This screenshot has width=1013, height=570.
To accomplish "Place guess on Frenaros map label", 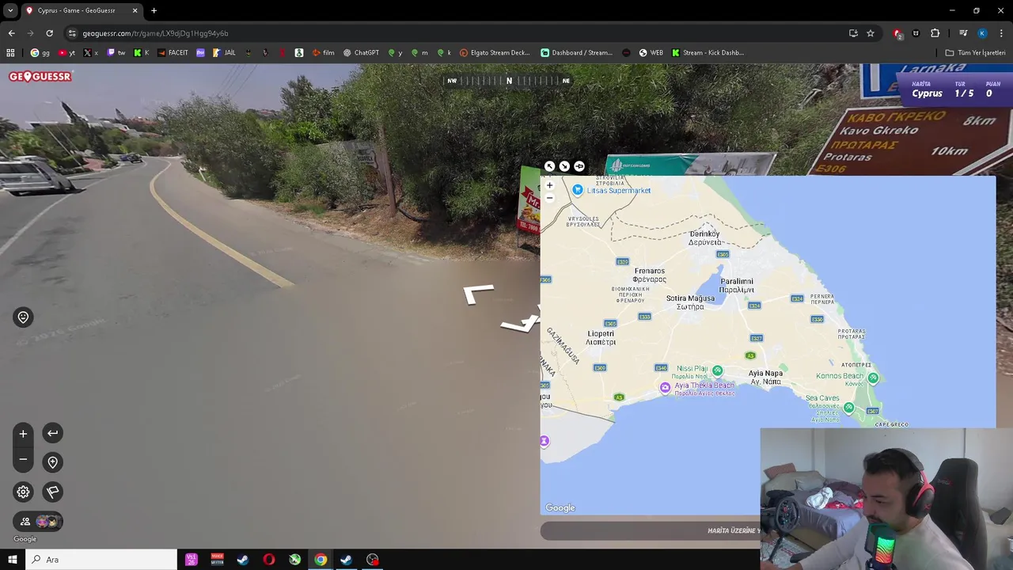I will point(650,275).
